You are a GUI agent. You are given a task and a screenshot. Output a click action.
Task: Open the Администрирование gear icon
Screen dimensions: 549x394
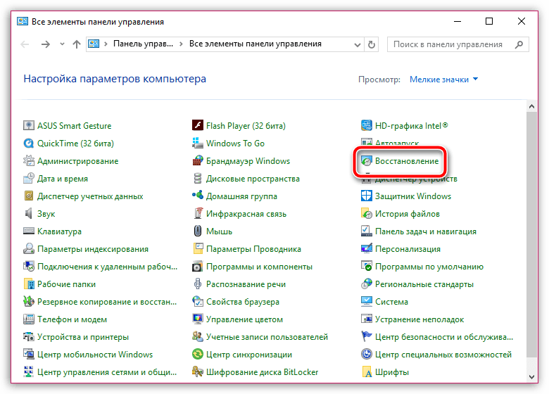pyautogui.click(x=28, y=160)
